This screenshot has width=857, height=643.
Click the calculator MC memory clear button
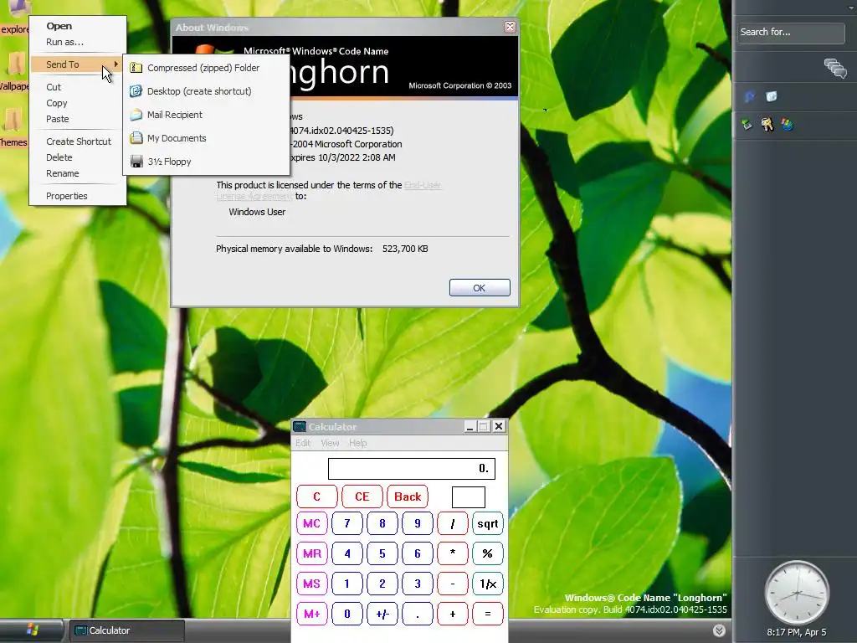(x=311, y=523)
